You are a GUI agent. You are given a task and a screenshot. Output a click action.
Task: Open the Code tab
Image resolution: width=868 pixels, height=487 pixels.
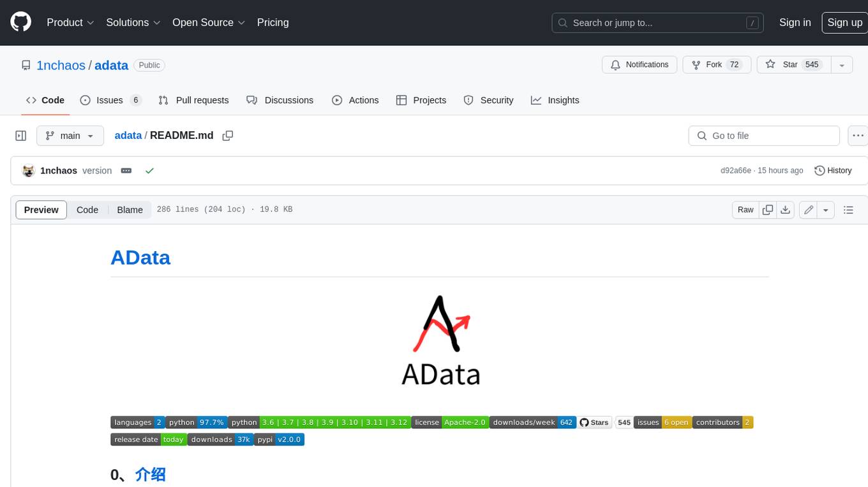[45, 100]
